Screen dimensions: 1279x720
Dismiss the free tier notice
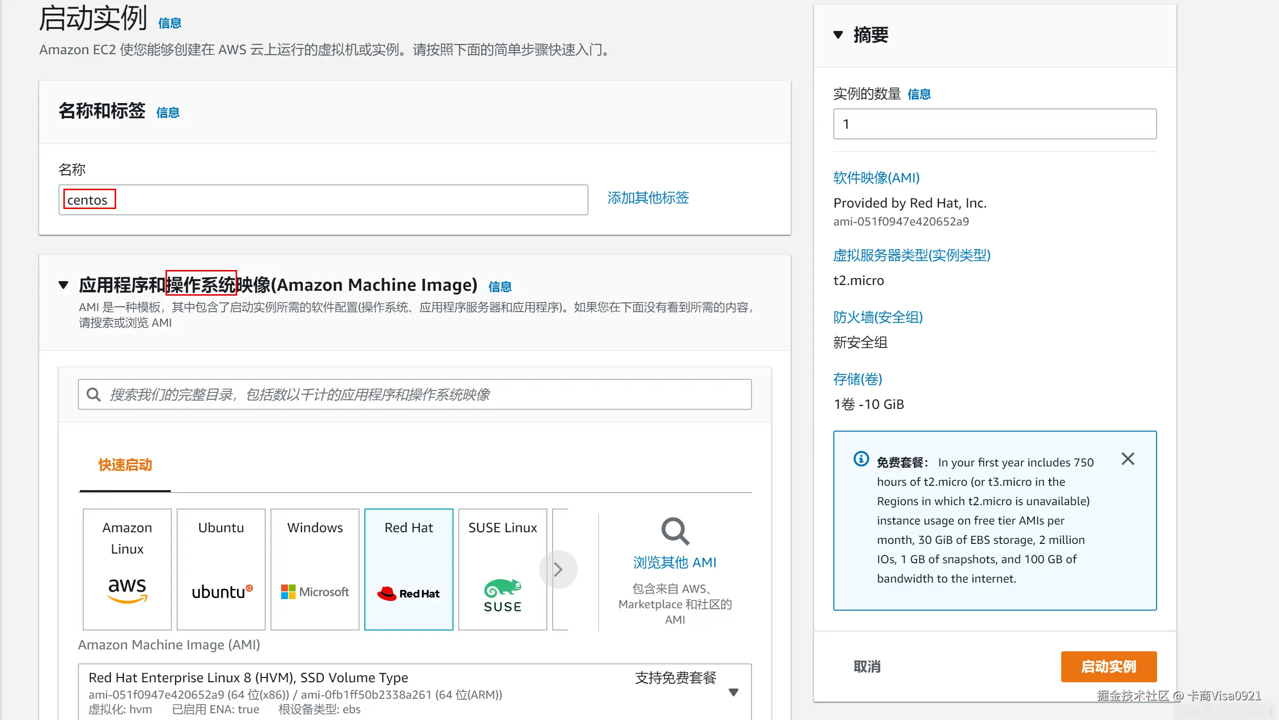click(x=1128, y=459)
